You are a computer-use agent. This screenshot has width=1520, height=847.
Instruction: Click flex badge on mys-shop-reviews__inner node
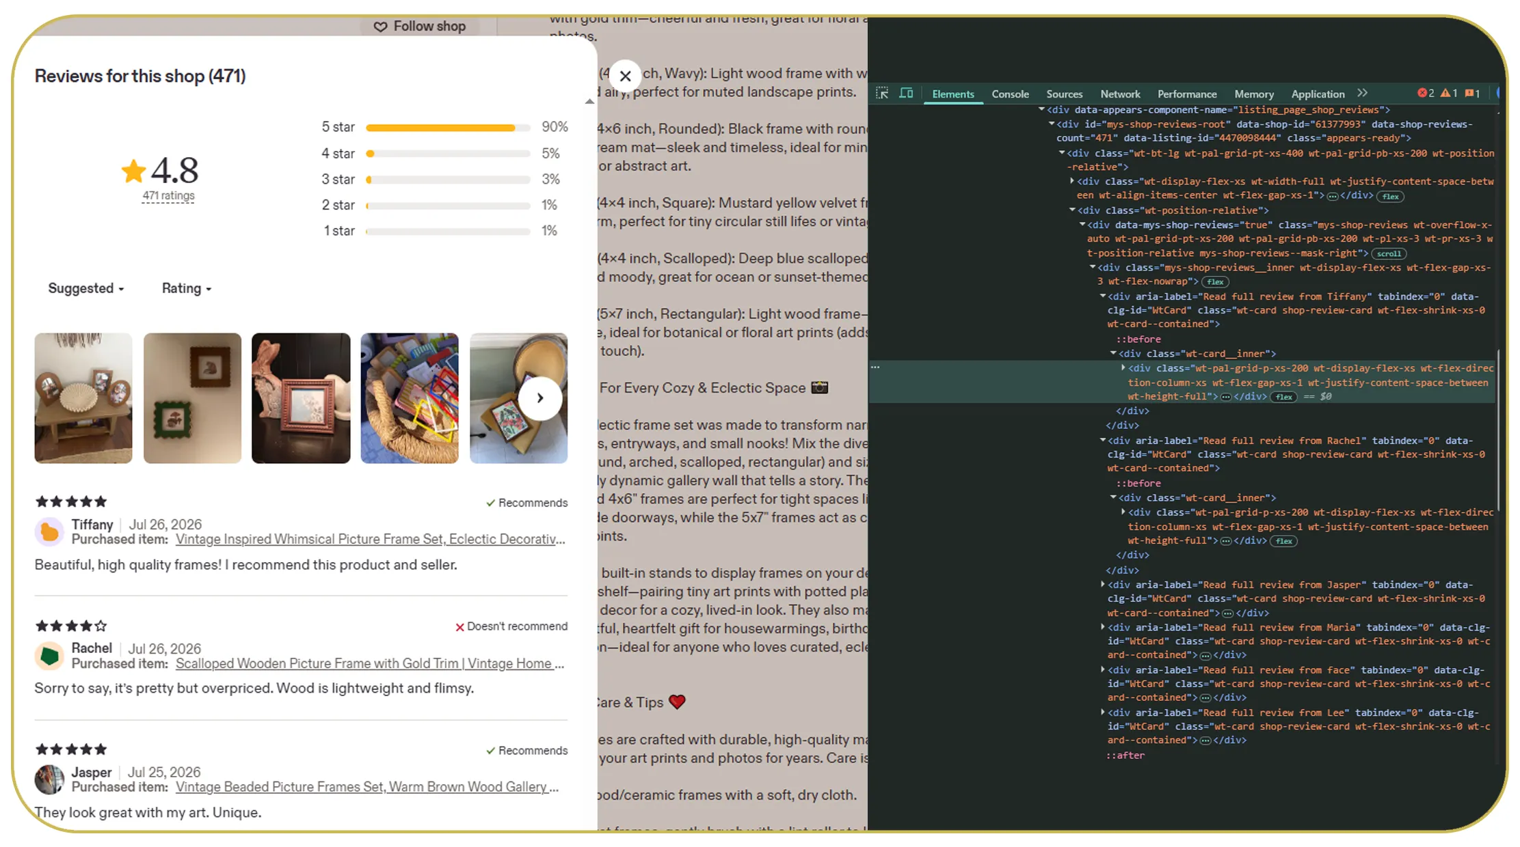tap(1215, 282)
